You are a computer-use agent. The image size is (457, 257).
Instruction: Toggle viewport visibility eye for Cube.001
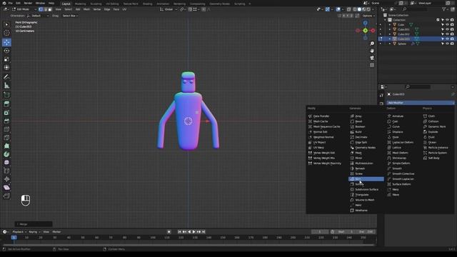tap(448, 29)
